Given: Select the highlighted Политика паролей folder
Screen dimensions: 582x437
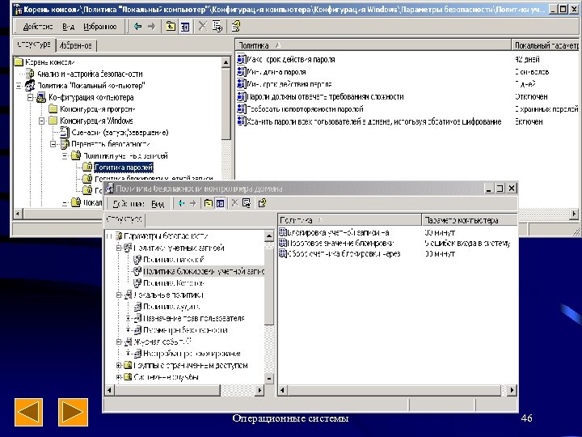Looking at the screenshot, I should 124,168.
